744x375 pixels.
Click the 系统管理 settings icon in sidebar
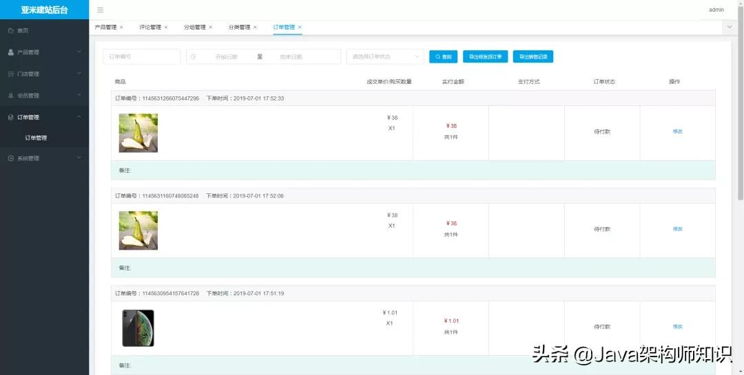[x=11, y=158]
